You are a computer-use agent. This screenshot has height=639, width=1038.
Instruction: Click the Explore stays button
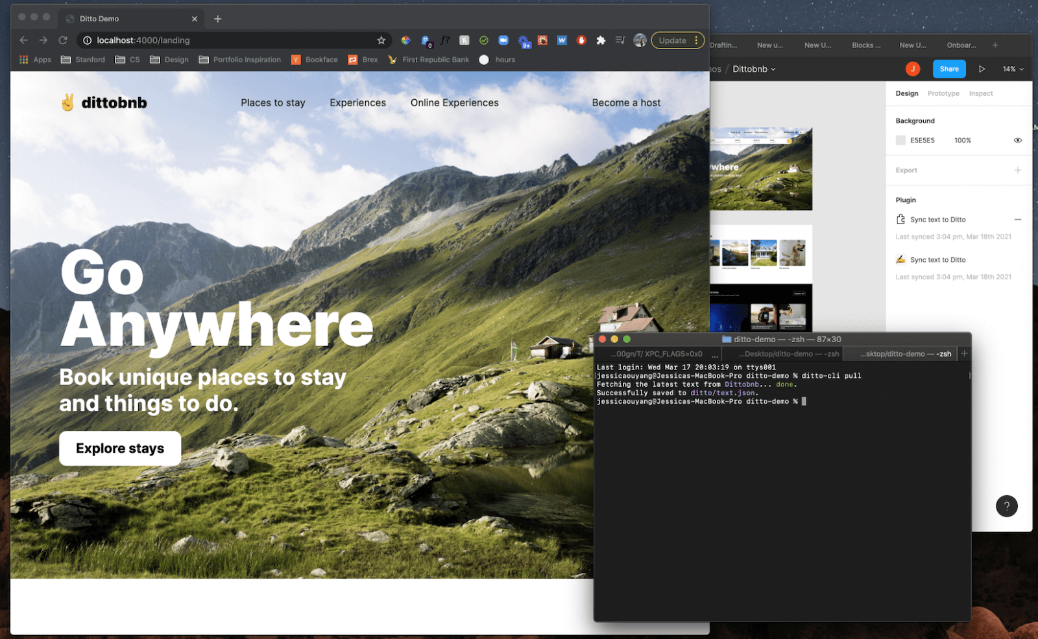click(120, 448)
